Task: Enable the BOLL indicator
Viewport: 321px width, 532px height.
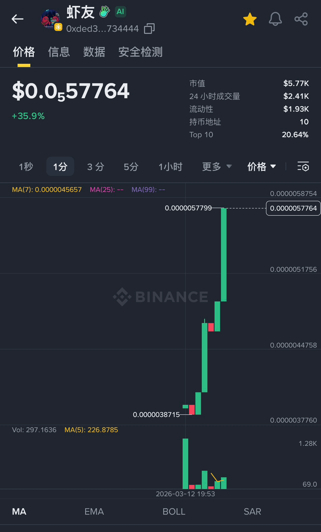Action: [174, 511]
